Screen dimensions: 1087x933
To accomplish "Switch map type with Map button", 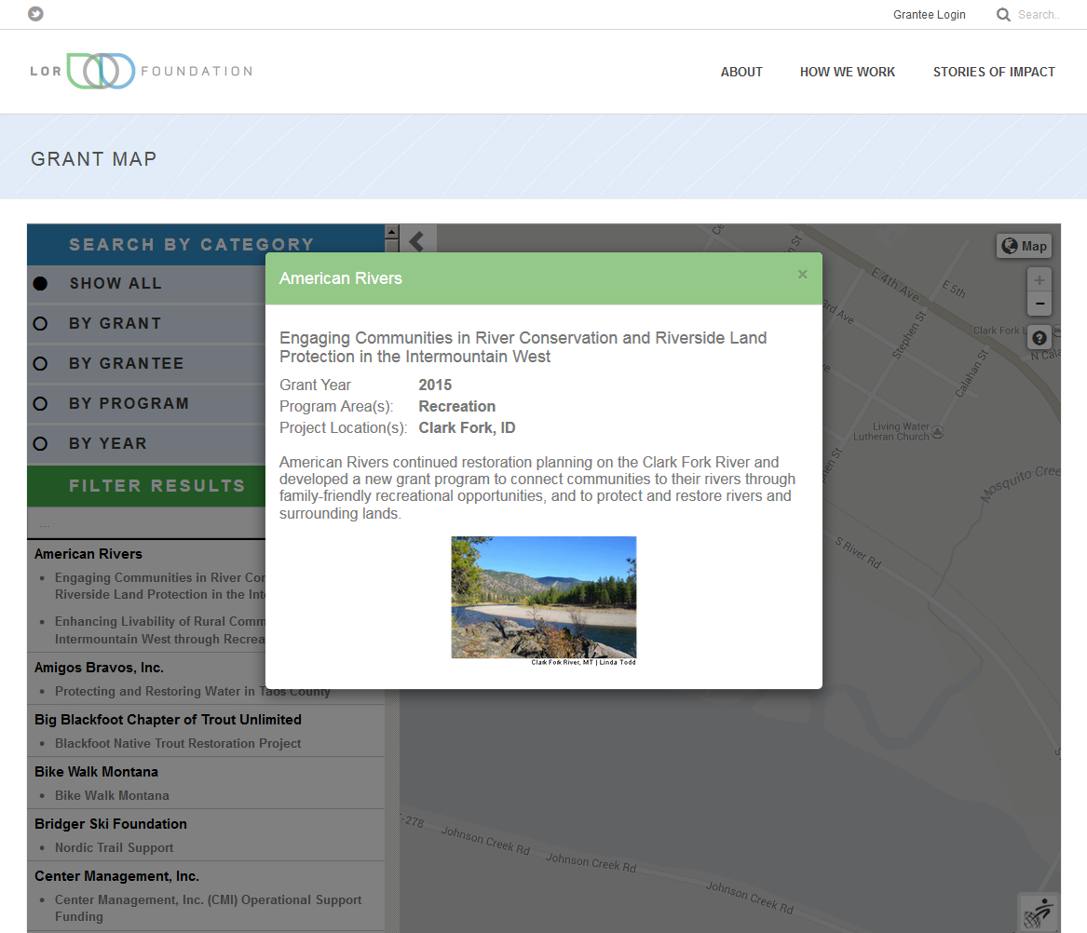I will pos(1024,246).
